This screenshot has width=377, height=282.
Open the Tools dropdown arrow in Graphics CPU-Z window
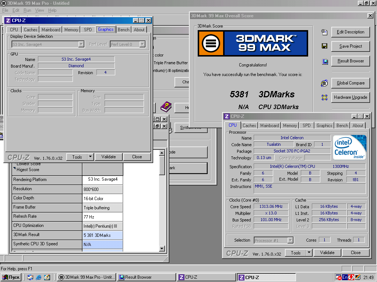[x=90, y=157]
